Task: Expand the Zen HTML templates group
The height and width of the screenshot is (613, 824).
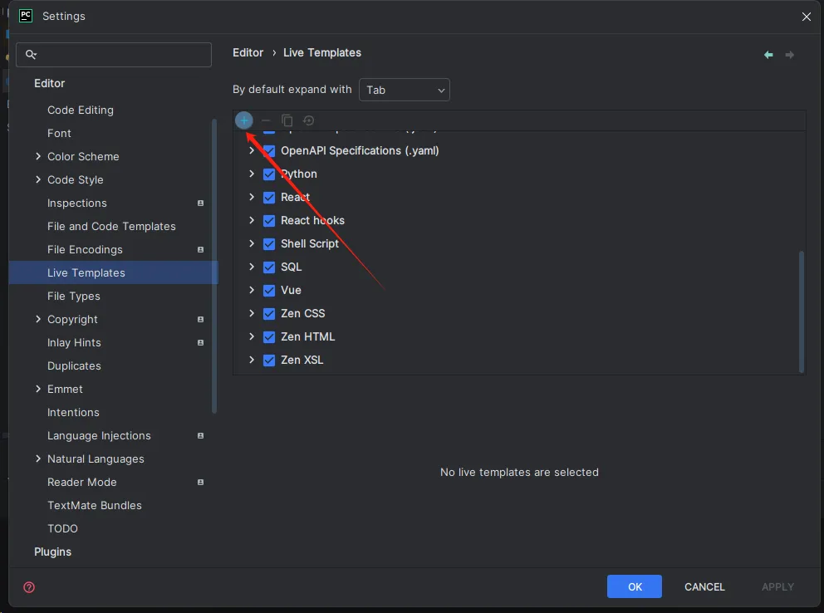Action: [252, 336]
